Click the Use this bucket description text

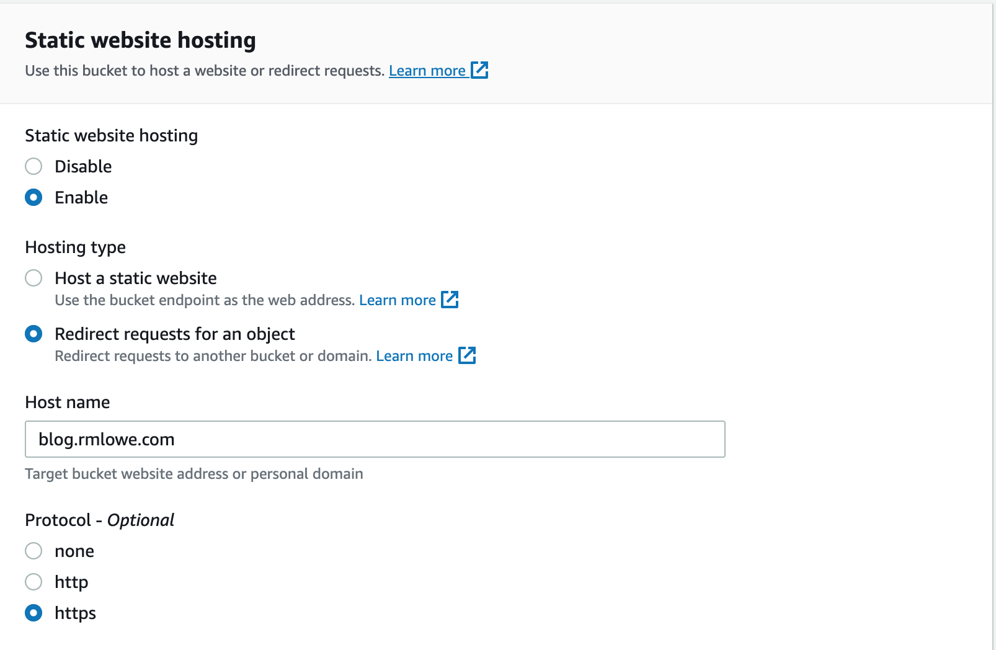pyautogui.click(x=205, y=71)
